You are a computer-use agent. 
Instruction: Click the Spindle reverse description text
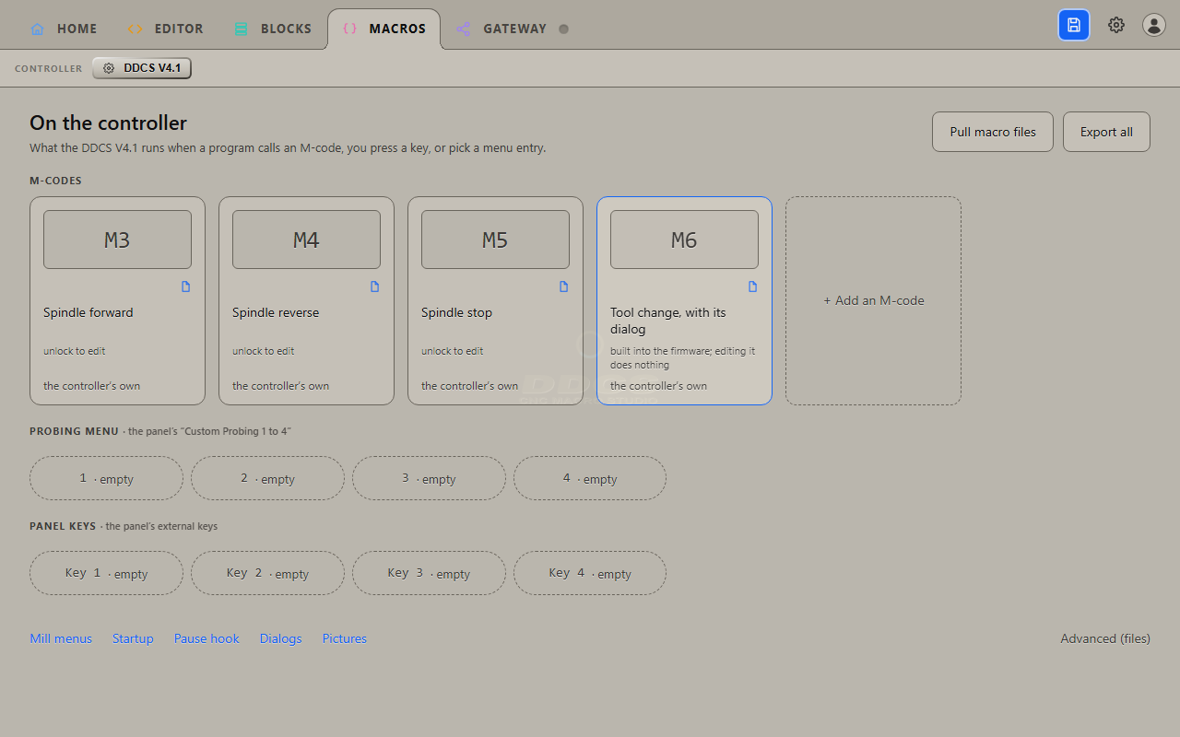point(276,312)
